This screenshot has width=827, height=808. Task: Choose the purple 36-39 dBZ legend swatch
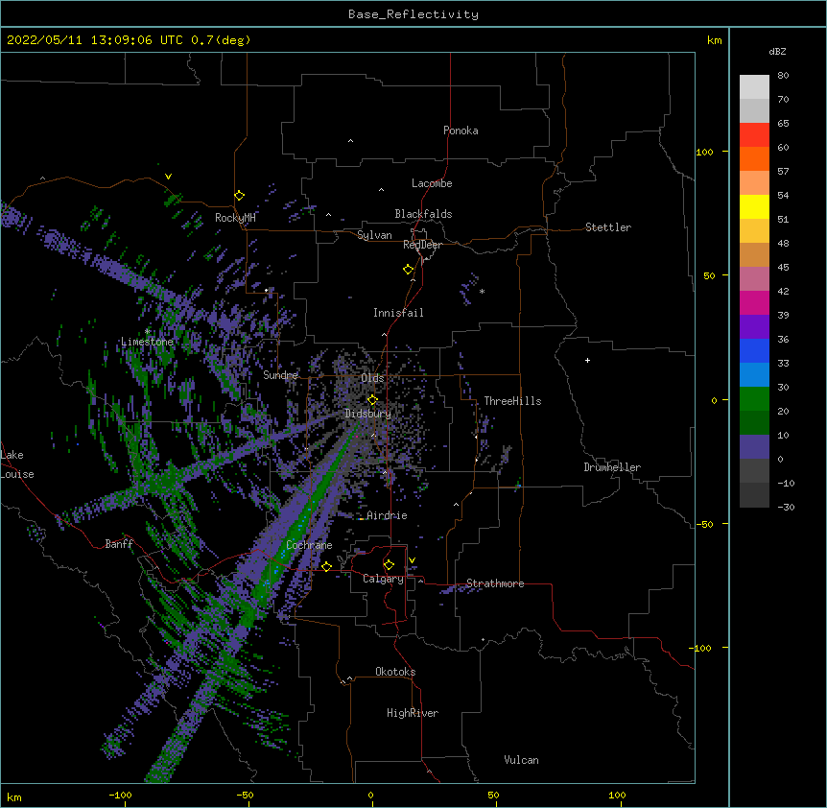pyautogui.click(x=754, y=327)
